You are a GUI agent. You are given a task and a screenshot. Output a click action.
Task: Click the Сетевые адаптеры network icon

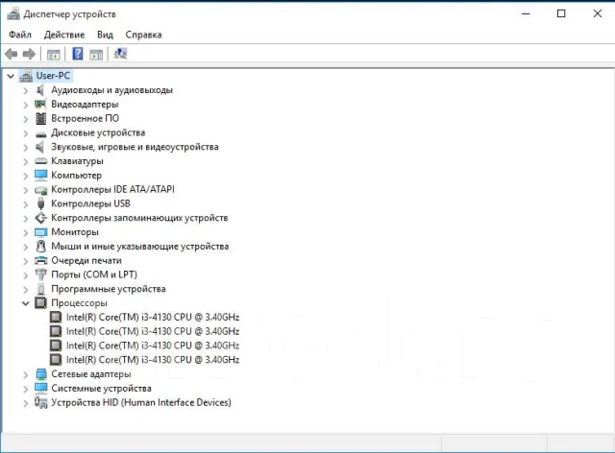point(40,374)
